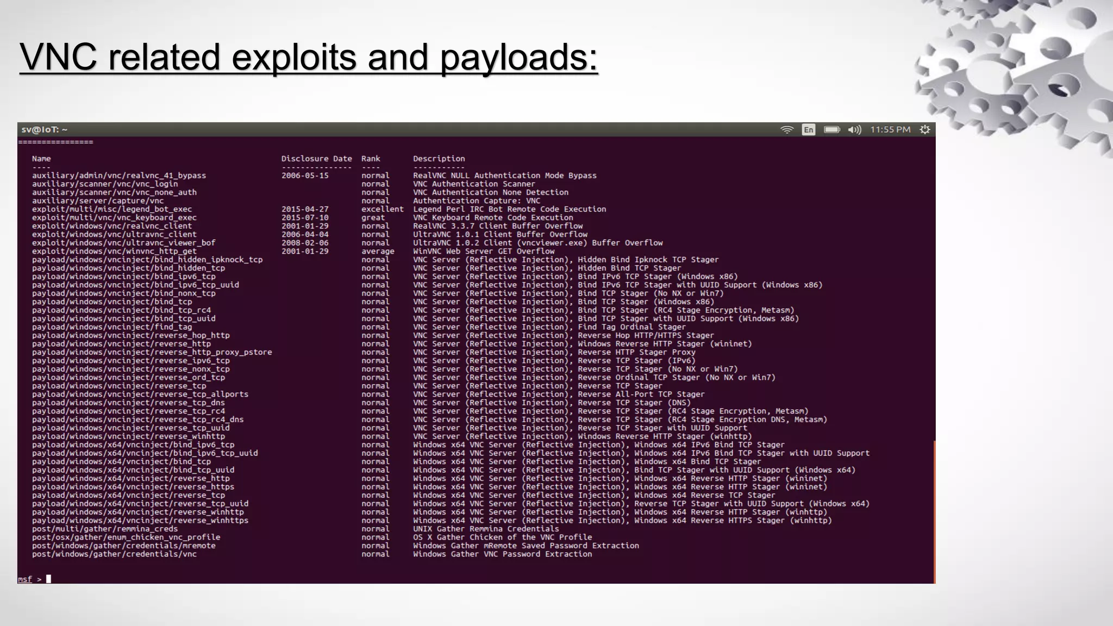This screenshot has height=626, width=1113.
Task: Select payload/windows/vncinject/reverse_ord_tcp entry
Action: click(x=128, y=378)
